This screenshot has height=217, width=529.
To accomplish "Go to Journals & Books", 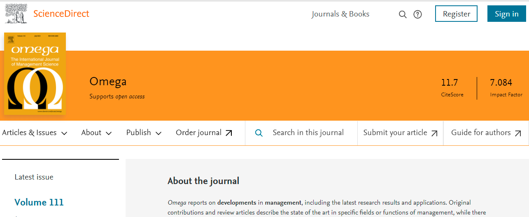I will click(x=340, y=14).
